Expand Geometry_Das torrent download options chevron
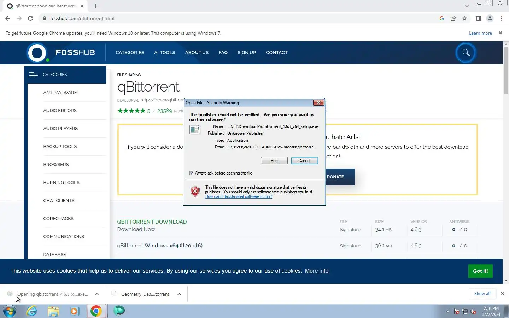Viewport: 509px width, 318px height. pyautogui.click(x=179, y=294)
